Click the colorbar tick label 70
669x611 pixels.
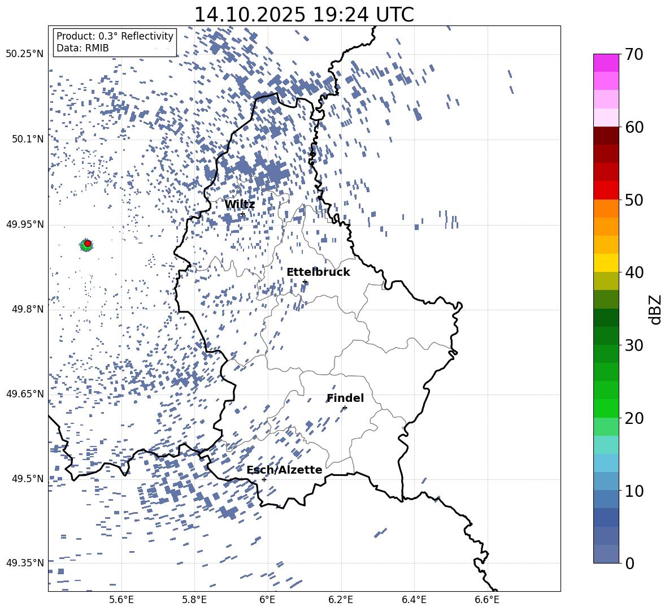(635, 54)
